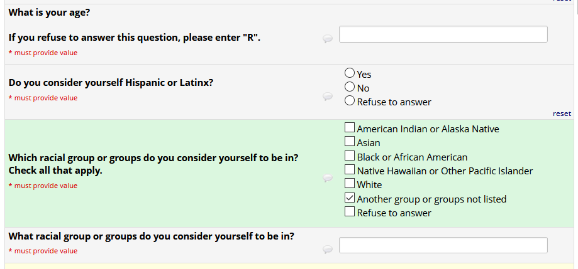Click the reset link under Hispanic question
The height and width of the screenshot is (269, 578).
tap(562, 113)
